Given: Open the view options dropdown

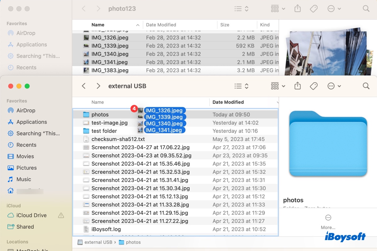Looking at the screenshot, I should (241, 86).
